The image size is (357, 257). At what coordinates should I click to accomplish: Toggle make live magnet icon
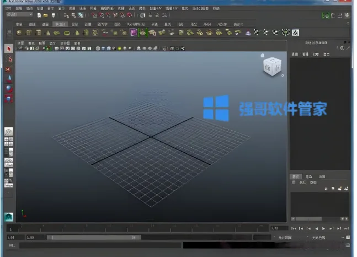(x=130, y=15)
